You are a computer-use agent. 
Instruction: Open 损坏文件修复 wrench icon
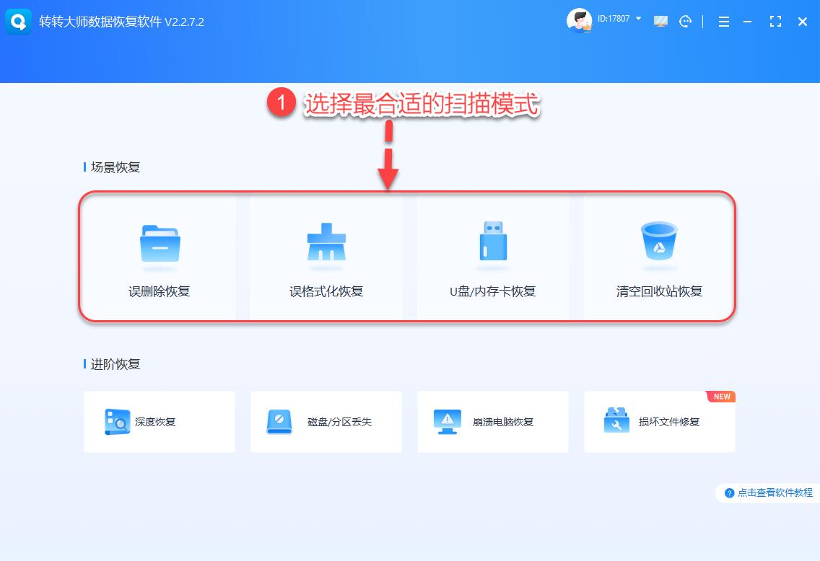[616, 420]
